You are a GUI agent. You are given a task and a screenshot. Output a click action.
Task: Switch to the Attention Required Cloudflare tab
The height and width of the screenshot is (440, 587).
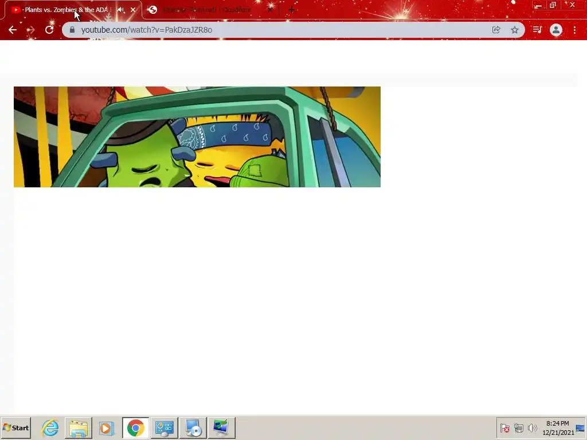[212, 10]
